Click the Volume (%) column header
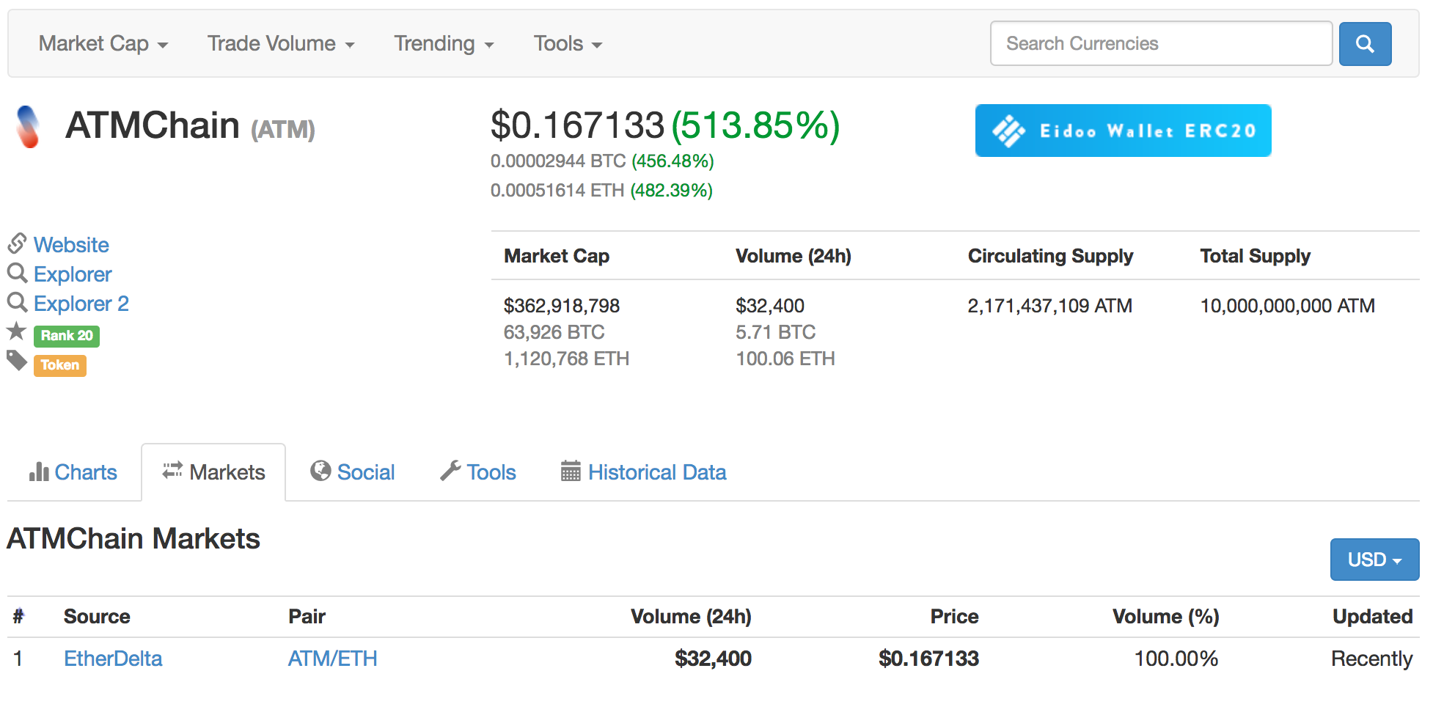 pos(1165,617)
